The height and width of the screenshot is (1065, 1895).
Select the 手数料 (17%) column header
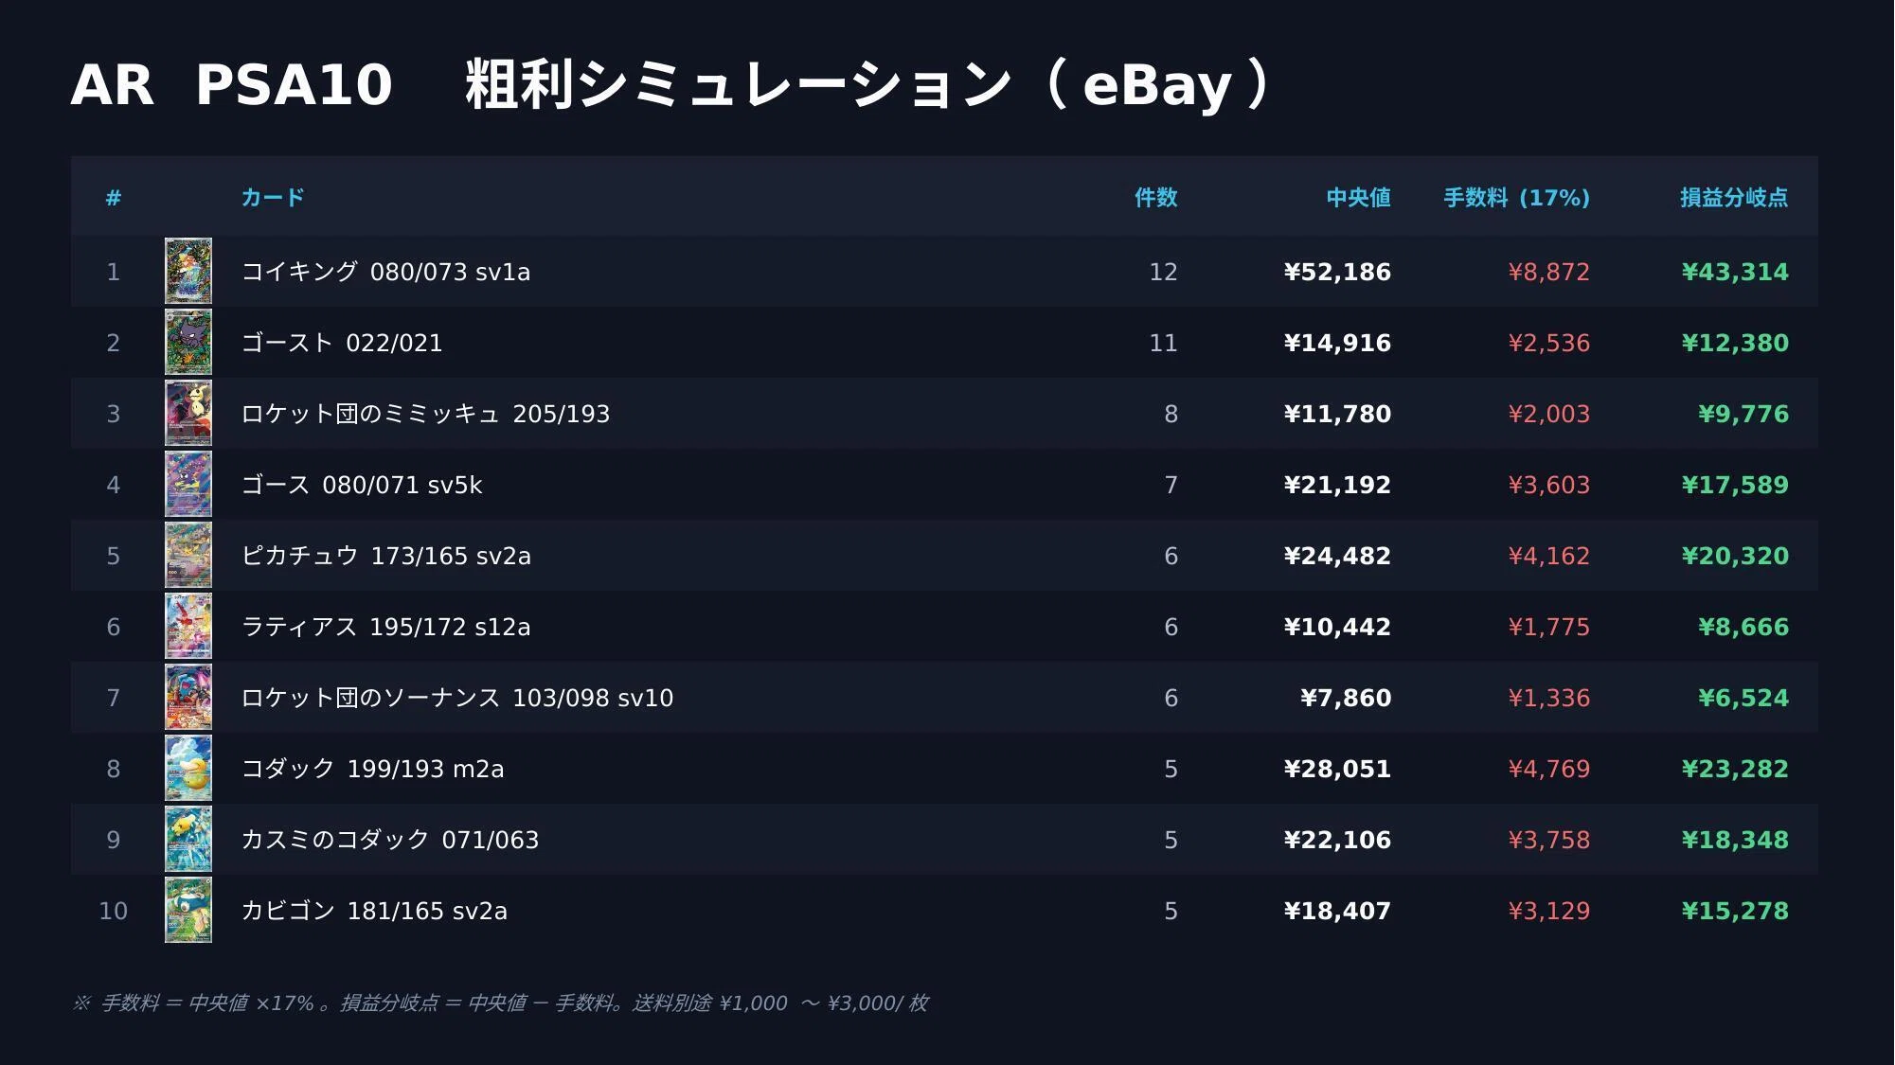pyautogui.click(x=1516, y=198)
